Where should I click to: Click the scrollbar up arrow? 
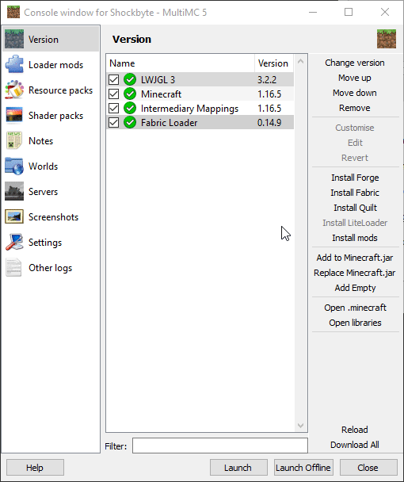(x=301, y=62)
